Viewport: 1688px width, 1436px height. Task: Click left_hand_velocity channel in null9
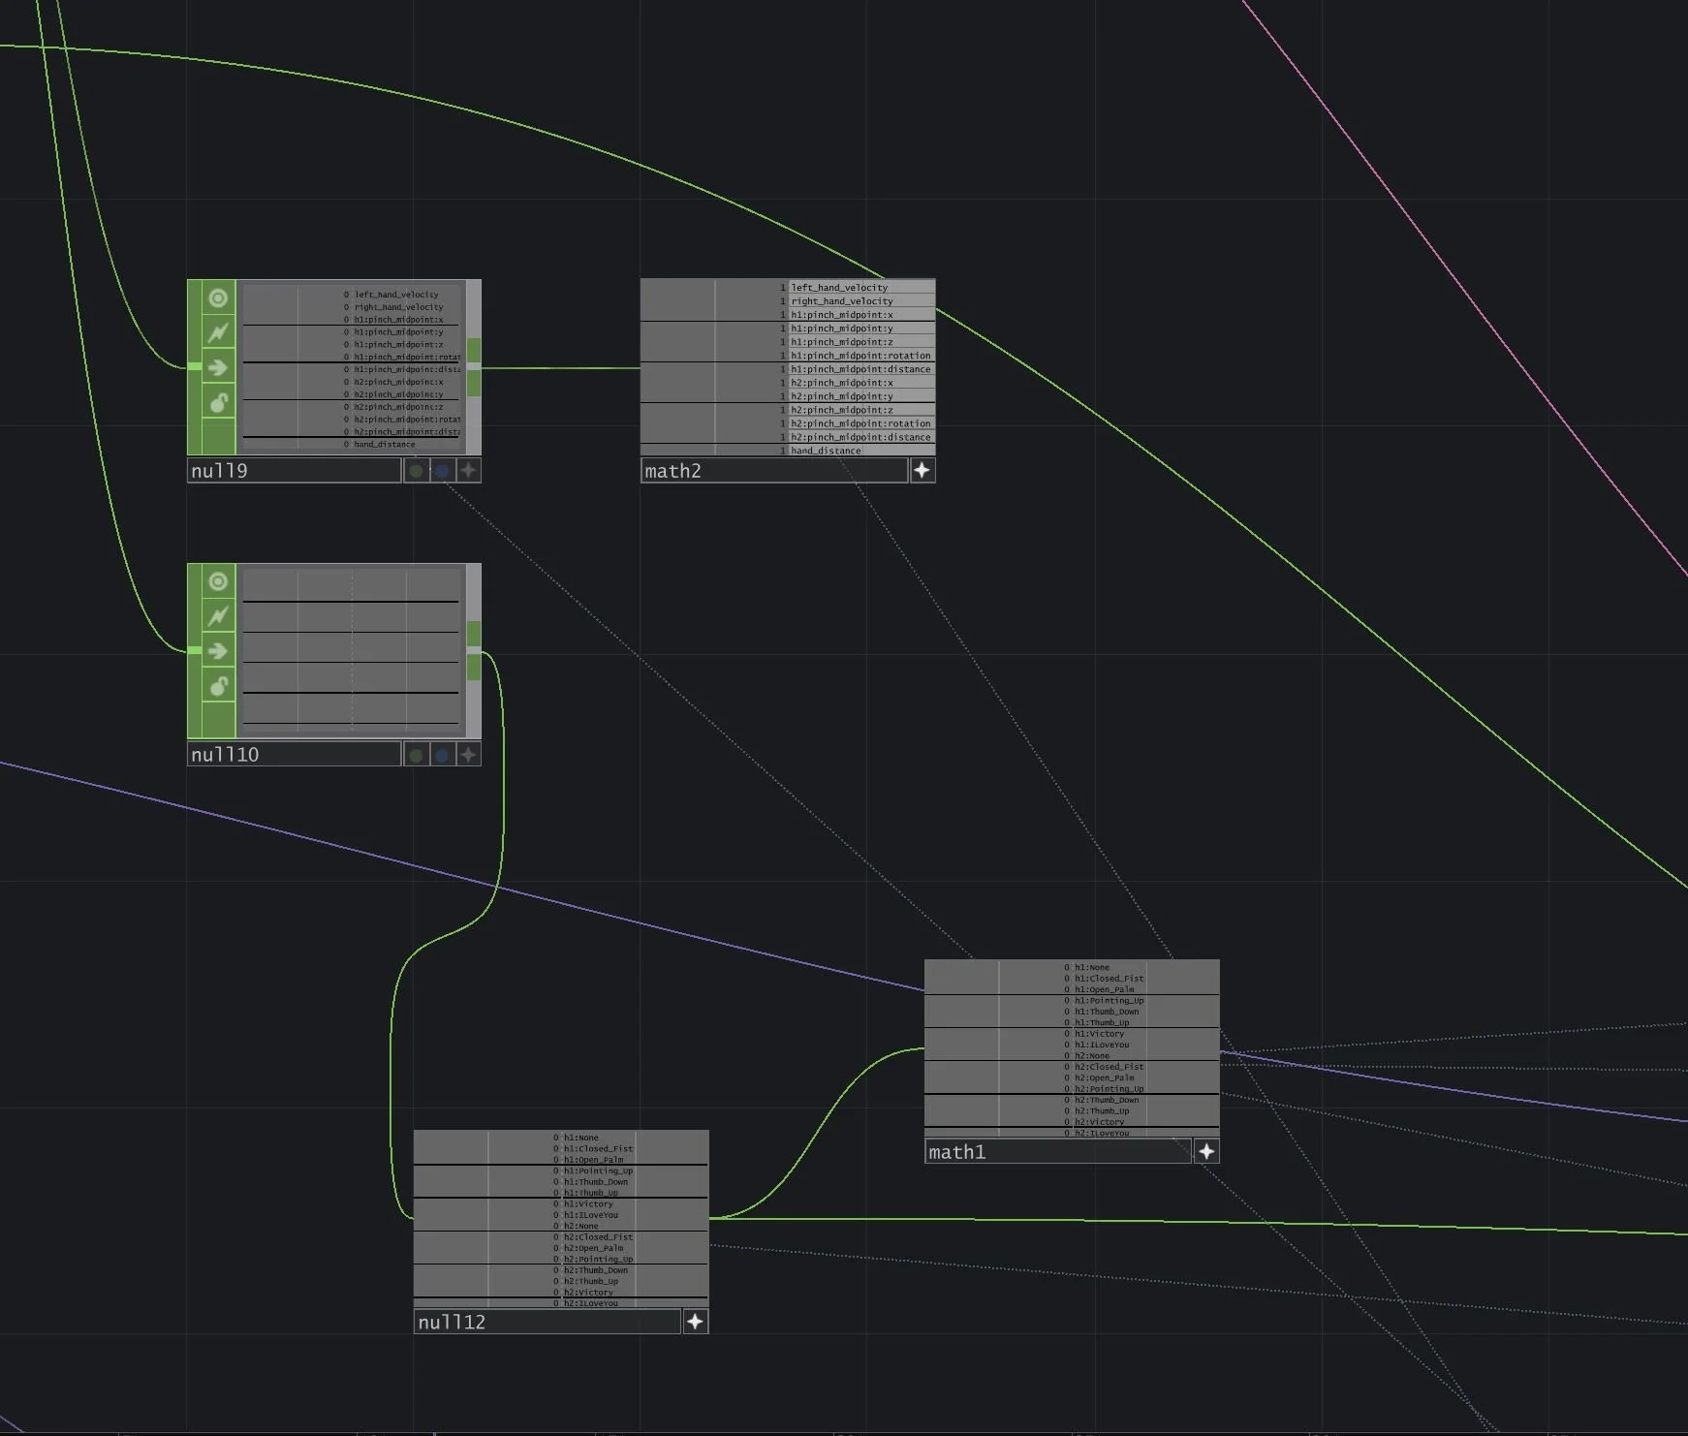396,295
